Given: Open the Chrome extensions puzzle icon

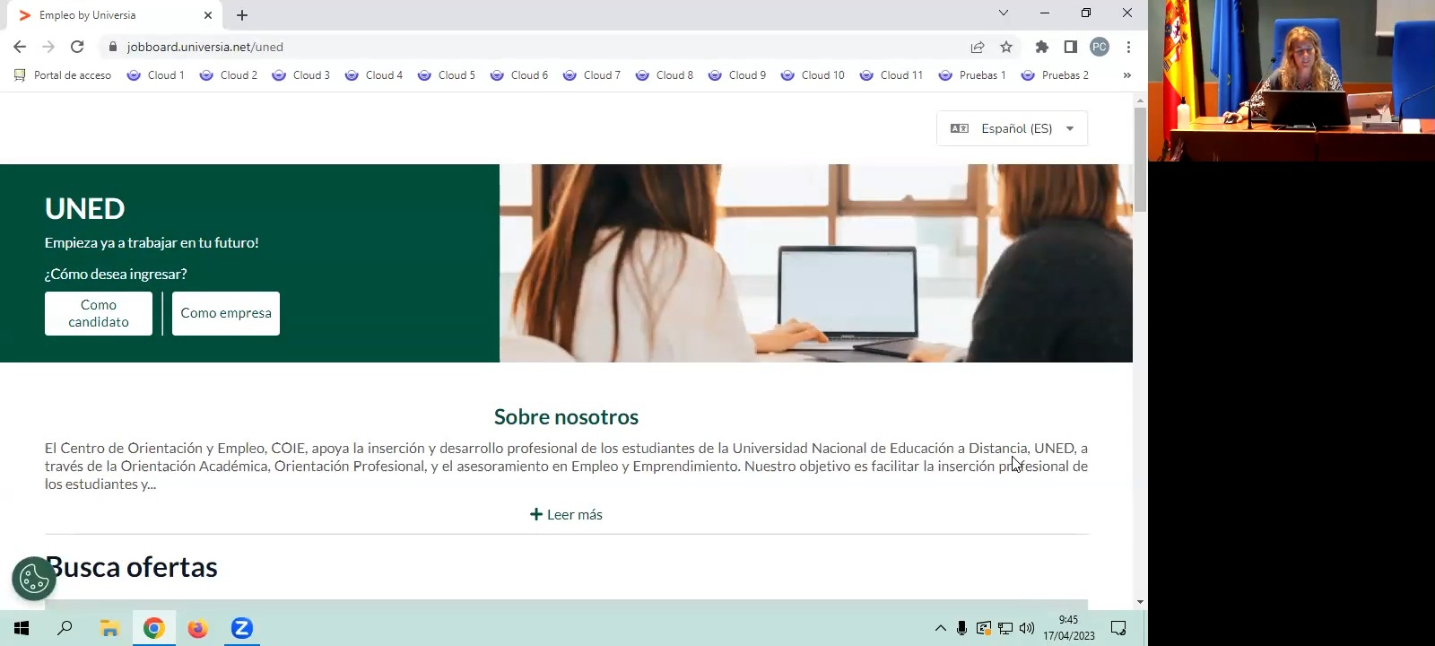Looking at the screenshot, I should pos(1041,47).
